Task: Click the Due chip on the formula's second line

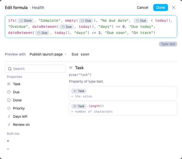Action: point(66,27)
